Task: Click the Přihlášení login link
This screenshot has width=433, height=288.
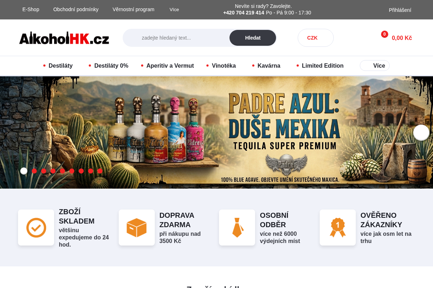Action: click(400, 10)
